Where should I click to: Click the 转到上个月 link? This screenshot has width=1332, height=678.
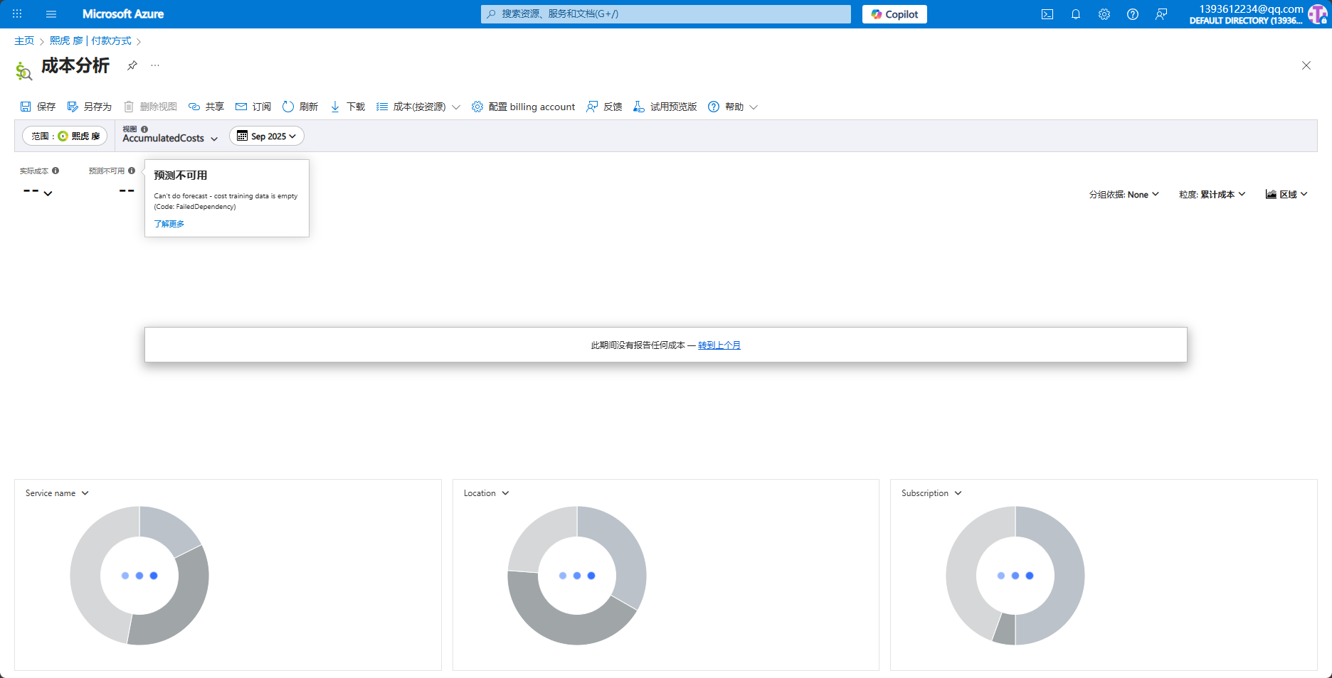[x=719, y=345]
